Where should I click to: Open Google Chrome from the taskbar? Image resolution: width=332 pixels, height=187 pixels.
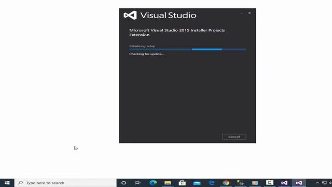[226, 183]
